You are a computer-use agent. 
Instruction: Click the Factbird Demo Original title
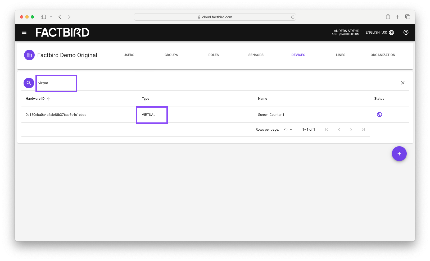click(67, 55)
